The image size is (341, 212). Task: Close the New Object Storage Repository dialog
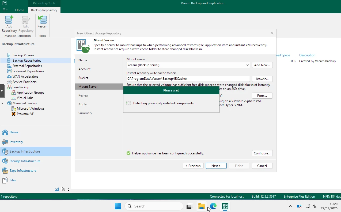(272, 33)
